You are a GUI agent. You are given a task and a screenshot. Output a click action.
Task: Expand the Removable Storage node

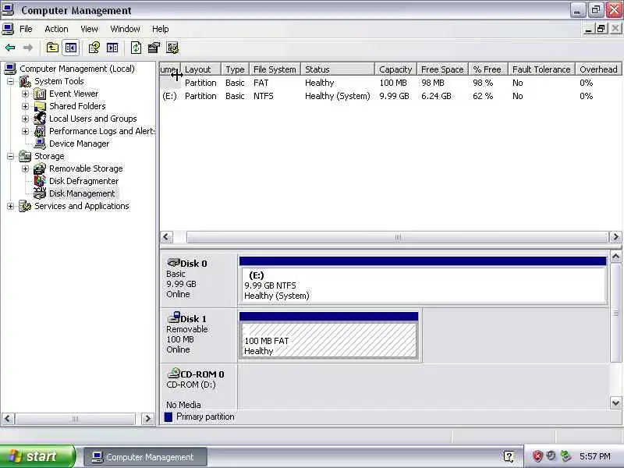[26, 168]
